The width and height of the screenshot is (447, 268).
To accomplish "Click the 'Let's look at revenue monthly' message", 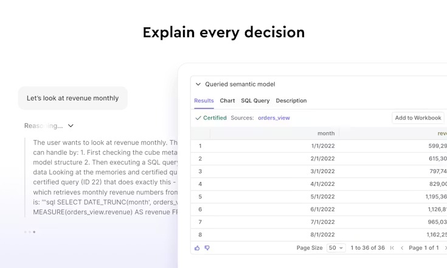I will (x=73, y=98).
